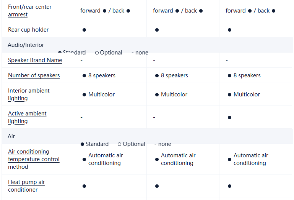The image size is (294, 200).
Task: Click the 'Speaker Brand Name' link
Action: [35, 60]
